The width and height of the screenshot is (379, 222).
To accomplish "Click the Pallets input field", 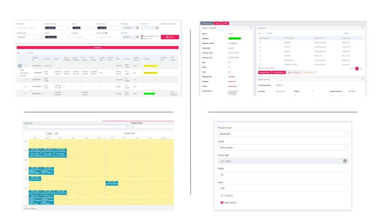I will 283,175.
